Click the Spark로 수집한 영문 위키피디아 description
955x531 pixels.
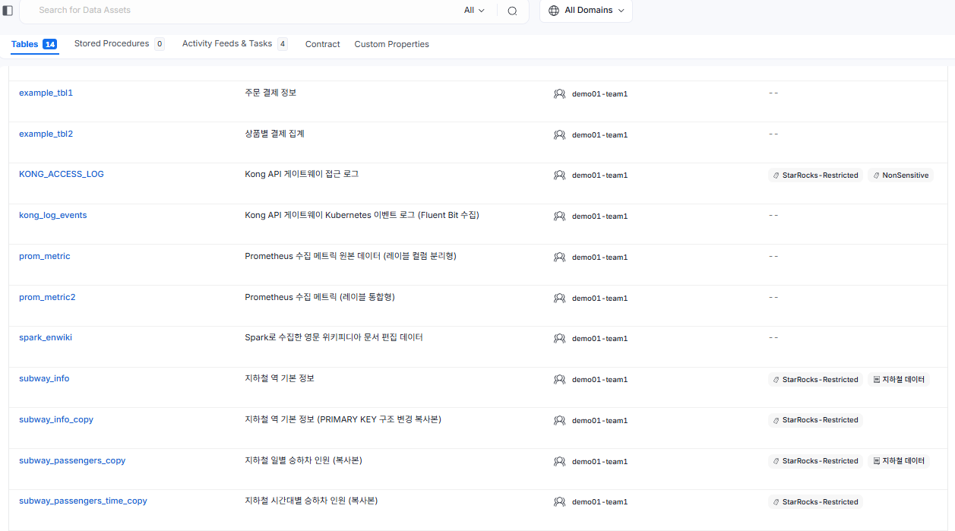tap(334, 337)
